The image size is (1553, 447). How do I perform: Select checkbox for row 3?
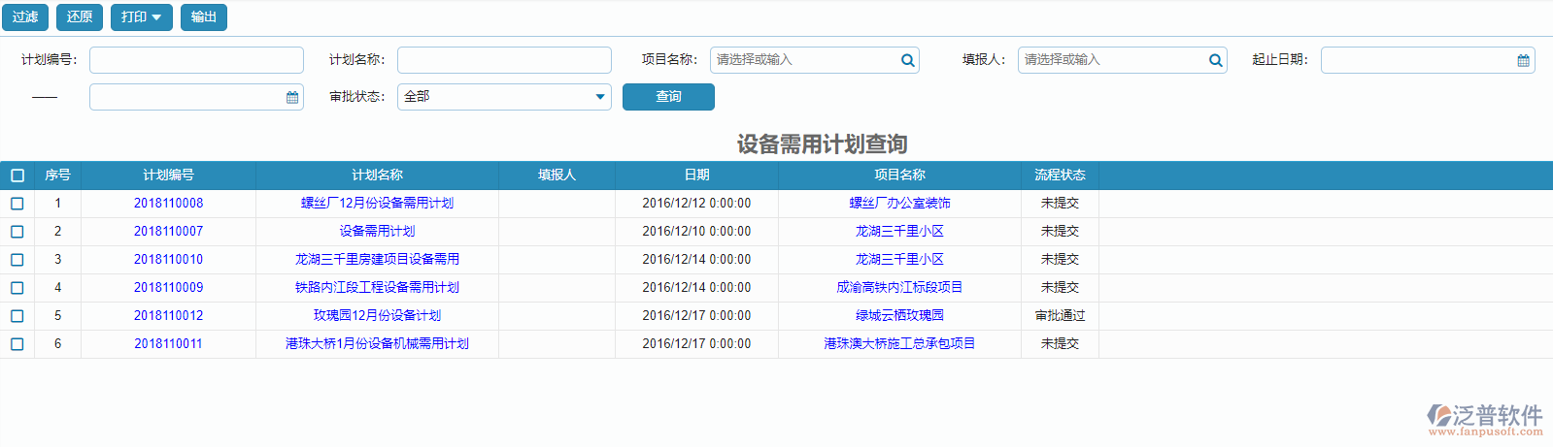tap(17, 260)
